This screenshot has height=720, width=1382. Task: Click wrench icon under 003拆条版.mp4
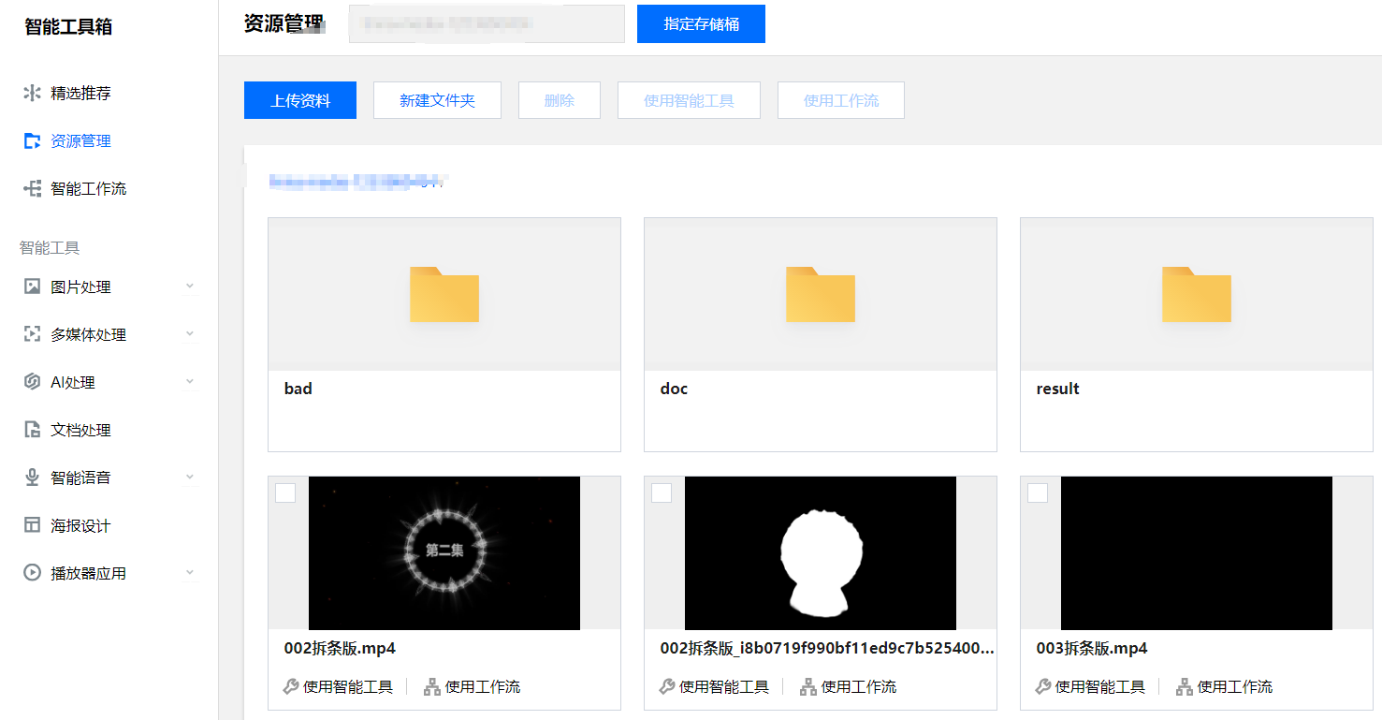coord(1043,686)
